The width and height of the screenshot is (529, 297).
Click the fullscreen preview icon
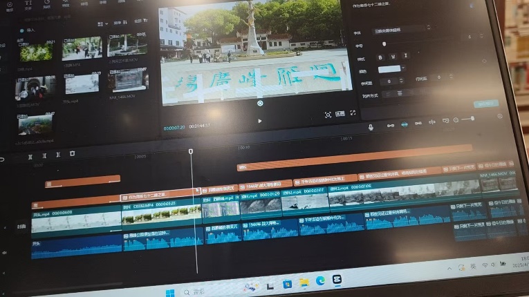353,113
